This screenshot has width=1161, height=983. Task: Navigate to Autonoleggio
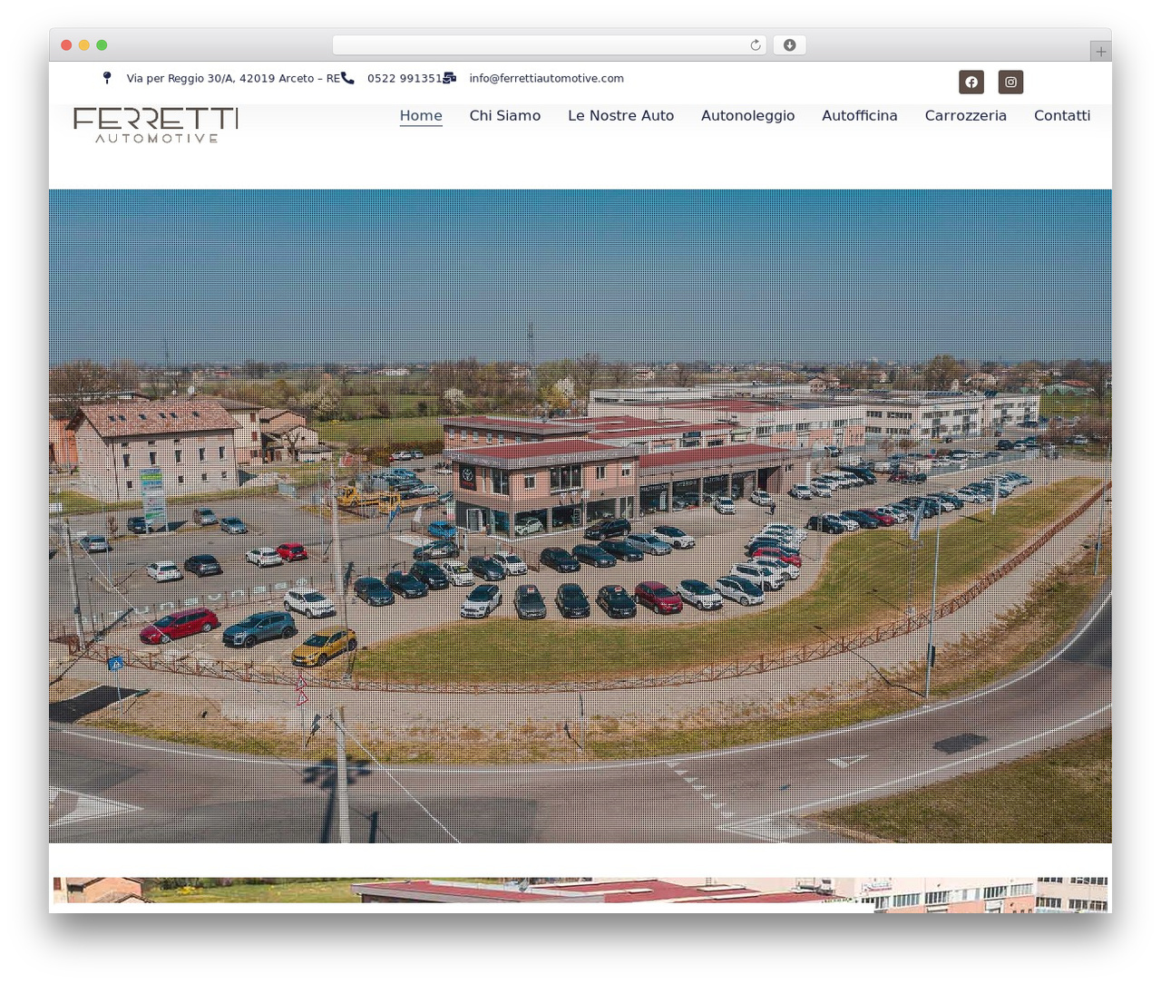click(x=748, y=115)
